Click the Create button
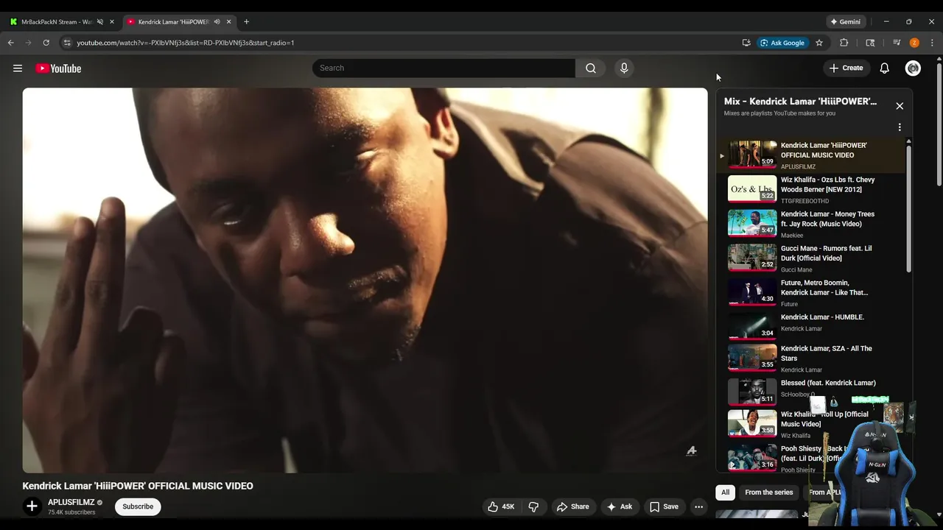943x530 pixels. [x=846, y=68]
